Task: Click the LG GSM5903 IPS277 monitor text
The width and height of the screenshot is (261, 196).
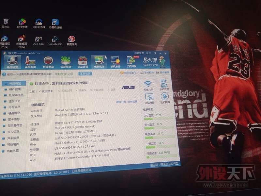Action: [76, 147]
